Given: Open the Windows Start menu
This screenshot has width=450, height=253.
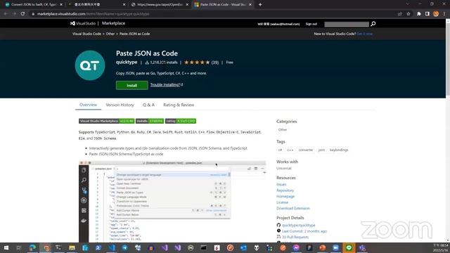Looking at the screenshot, I should point(6,247).
